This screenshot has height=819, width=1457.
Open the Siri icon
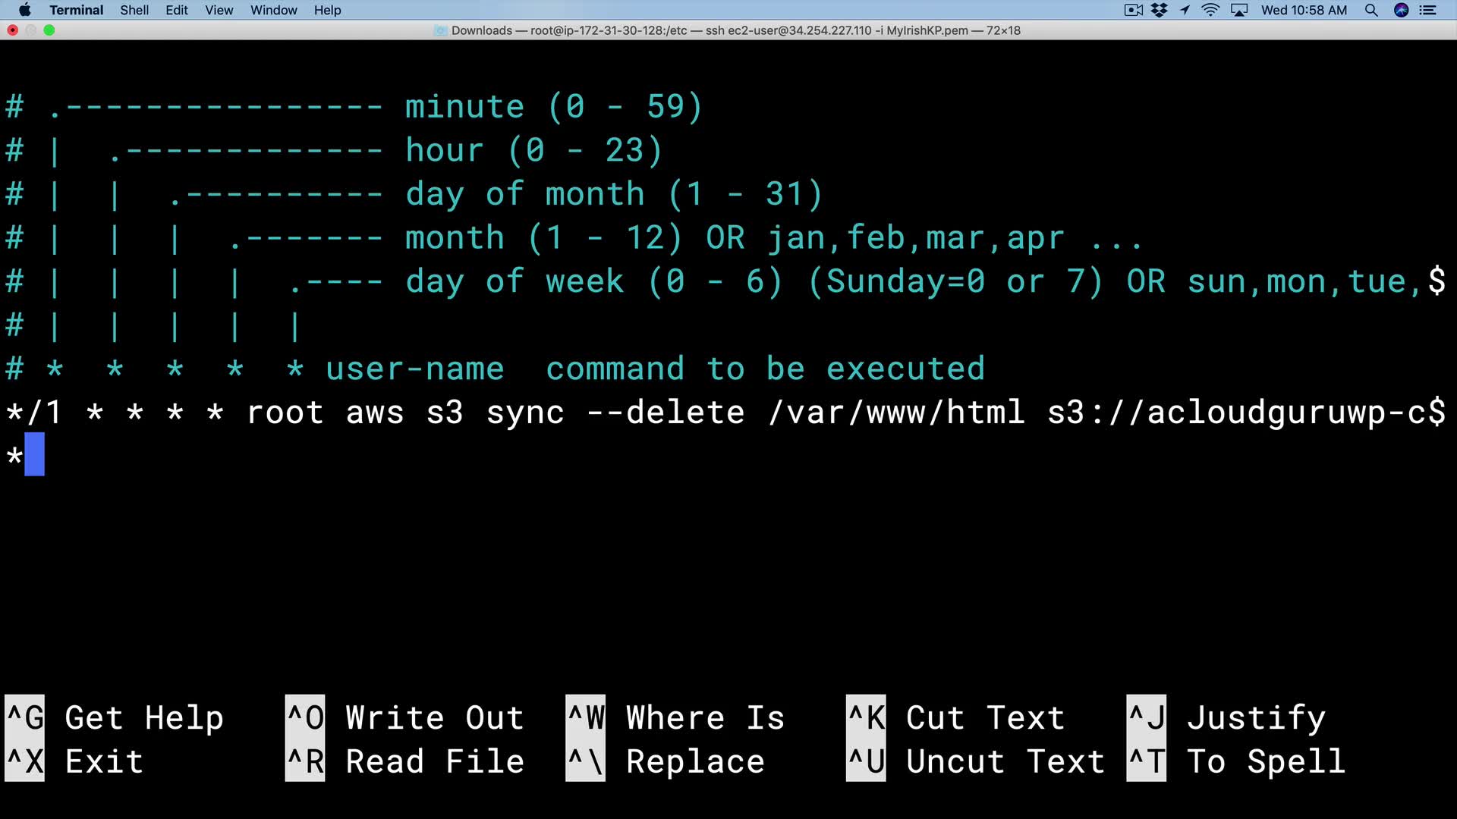tap(1401, 10)
